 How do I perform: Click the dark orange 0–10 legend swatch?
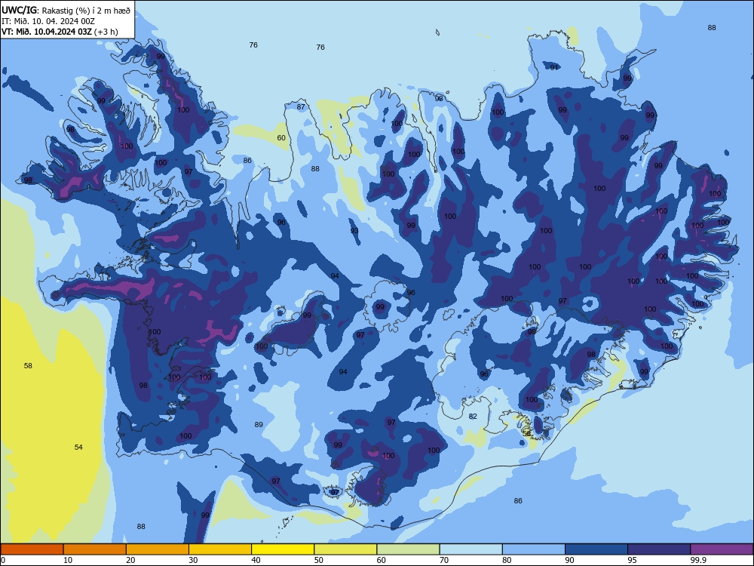32,549
